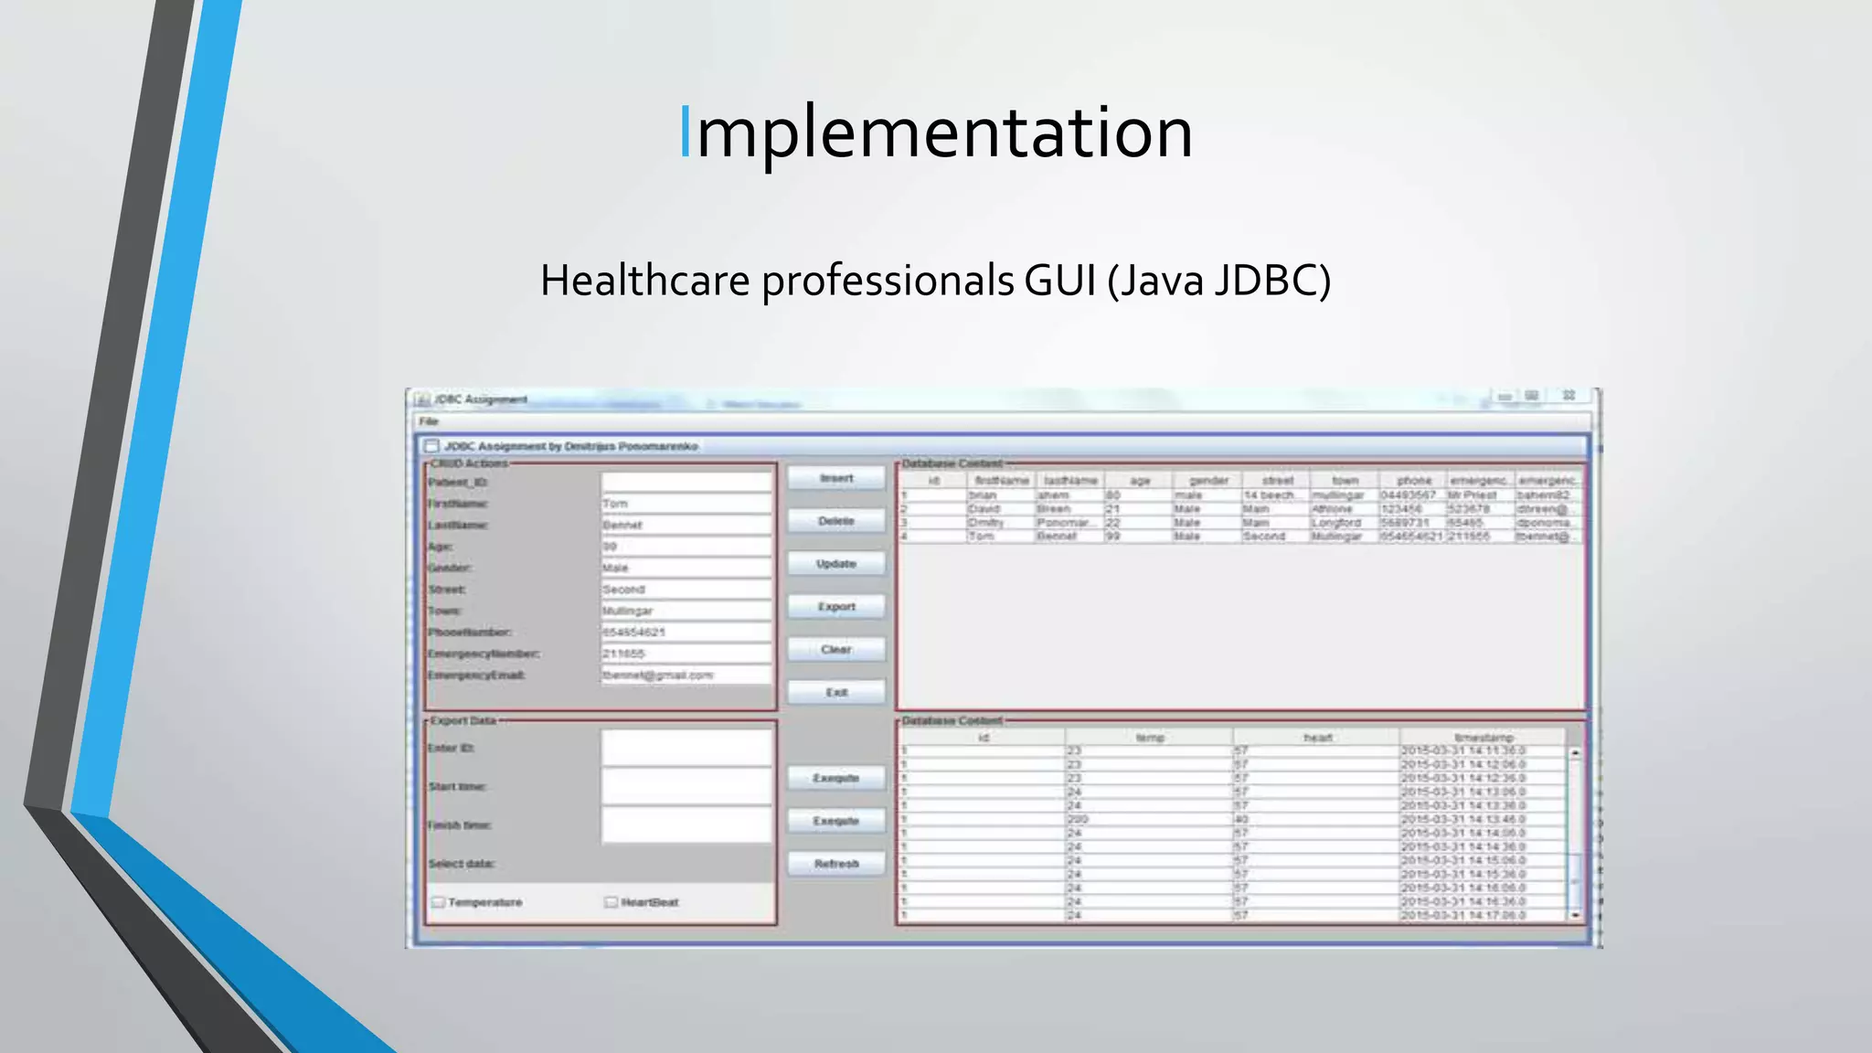Select the 'David' cell in patient table
This screenshot has height=1053, width=1872.
(x=1002, y=509)
